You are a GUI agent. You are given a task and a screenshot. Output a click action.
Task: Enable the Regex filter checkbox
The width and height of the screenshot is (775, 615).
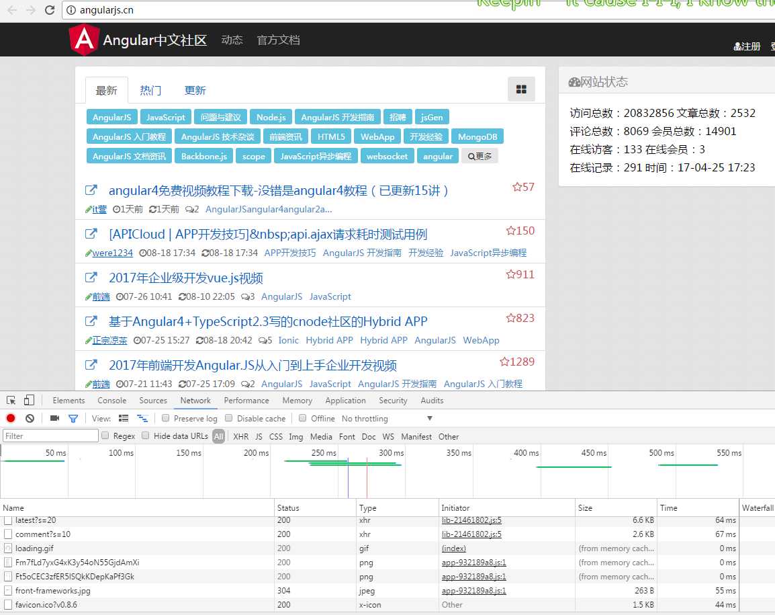point(105,436)
